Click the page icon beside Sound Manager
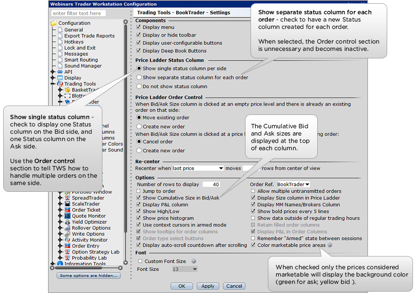 60,65
